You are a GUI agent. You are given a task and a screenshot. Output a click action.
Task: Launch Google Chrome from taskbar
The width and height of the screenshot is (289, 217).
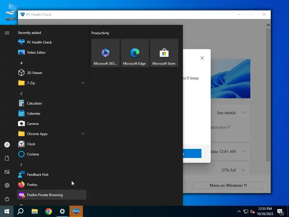pos(49,211)
